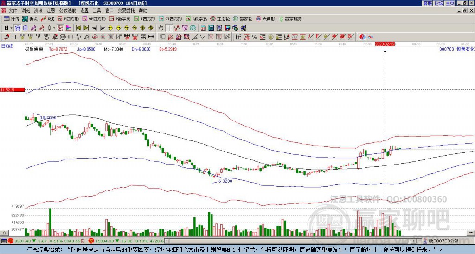Viewport: 475px width, 254px height.
Task: Open the 六角形 tool
Action: coord(265,19)
